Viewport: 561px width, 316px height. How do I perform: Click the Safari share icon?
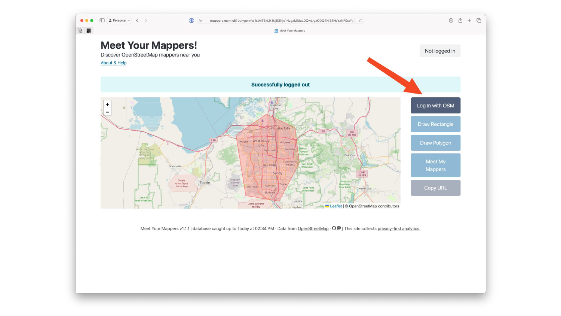point(460,20)
